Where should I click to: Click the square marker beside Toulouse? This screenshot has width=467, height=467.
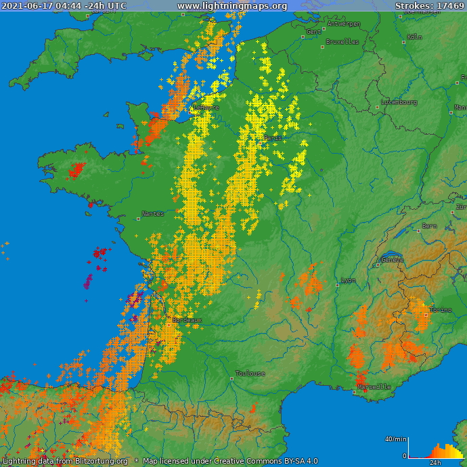231,378
